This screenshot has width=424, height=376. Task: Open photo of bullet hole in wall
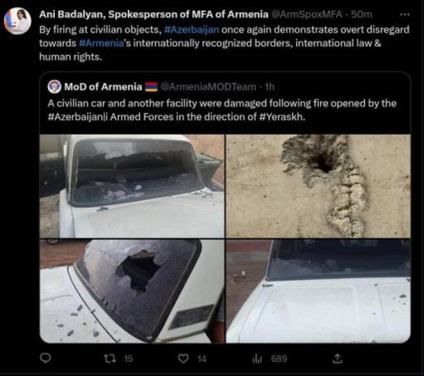coord(318,186)
